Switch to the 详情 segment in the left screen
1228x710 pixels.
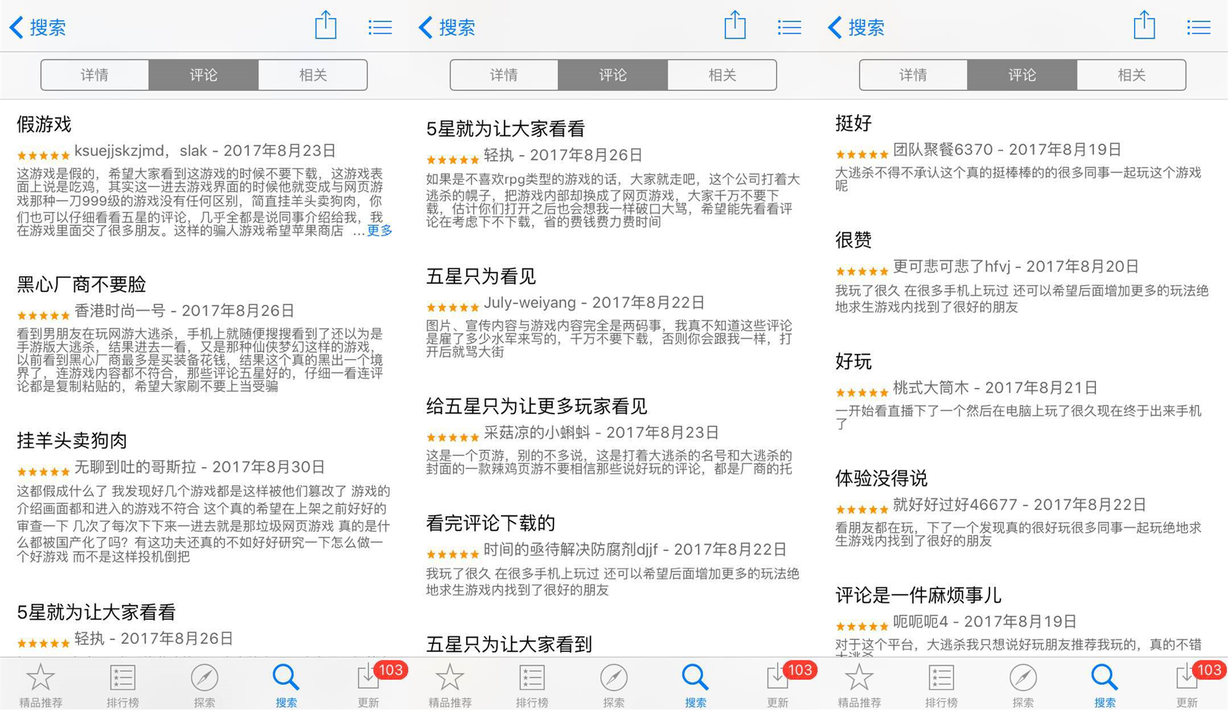click(x=95, y=75)
